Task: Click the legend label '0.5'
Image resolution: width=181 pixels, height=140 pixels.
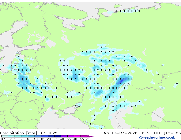Action: [10, 139]
